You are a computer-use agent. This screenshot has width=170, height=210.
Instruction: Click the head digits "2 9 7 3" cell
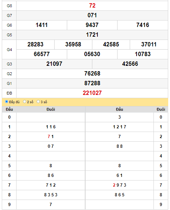coord(119,185)
